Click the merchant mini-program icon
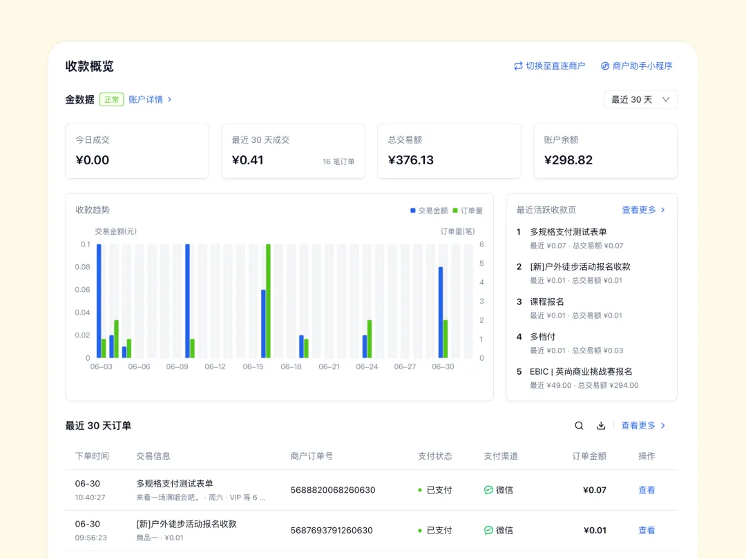Viewport: 746px width, 559px height. 605,66
